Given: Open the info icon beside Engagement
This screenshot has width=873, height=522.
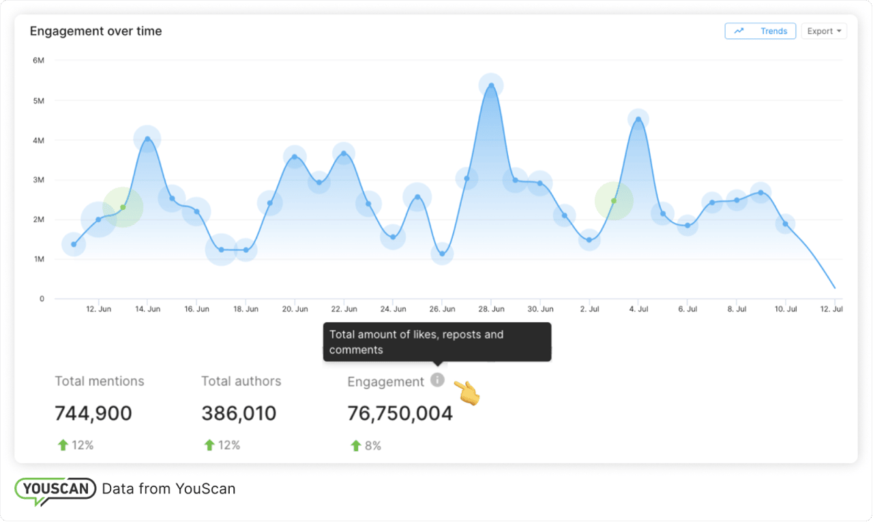Looking at the screenshot, I should point(437,380).
